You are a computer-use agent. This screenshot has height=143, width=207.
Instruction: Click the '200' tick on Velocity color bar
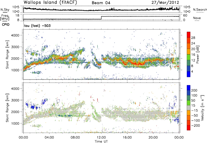coord(194,90)
